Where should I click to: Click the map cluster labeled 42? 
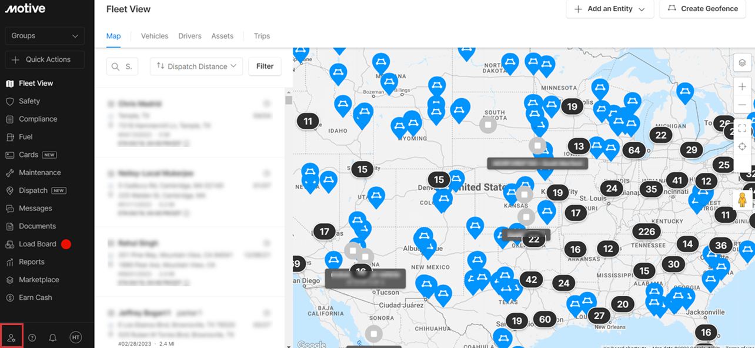532,280
